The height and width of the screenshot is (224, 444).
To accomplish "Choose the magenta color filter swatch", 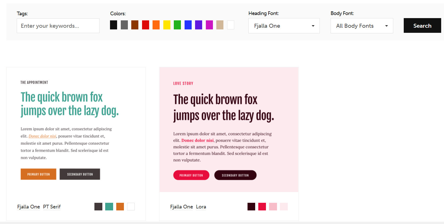I will tap(209, 25).
